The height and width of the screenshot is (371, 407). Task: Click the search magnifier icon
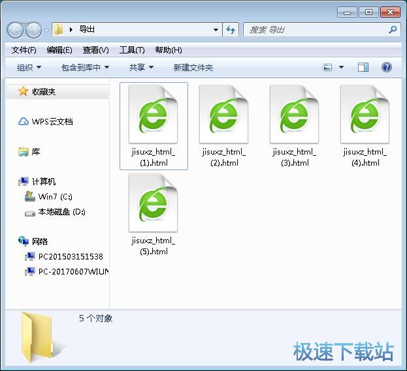click(393, 29)
